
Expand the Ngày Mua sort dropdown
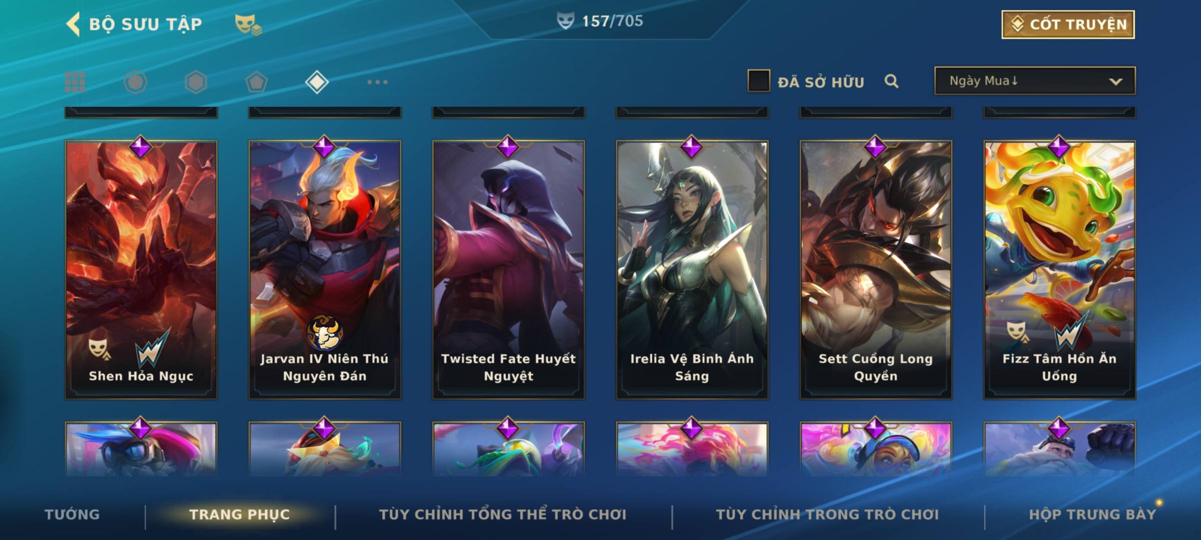(x=1035, y=80)
